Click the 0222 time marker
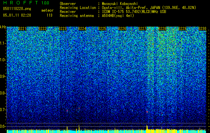This screenshot has width=210, height=133. coord(42,29)
